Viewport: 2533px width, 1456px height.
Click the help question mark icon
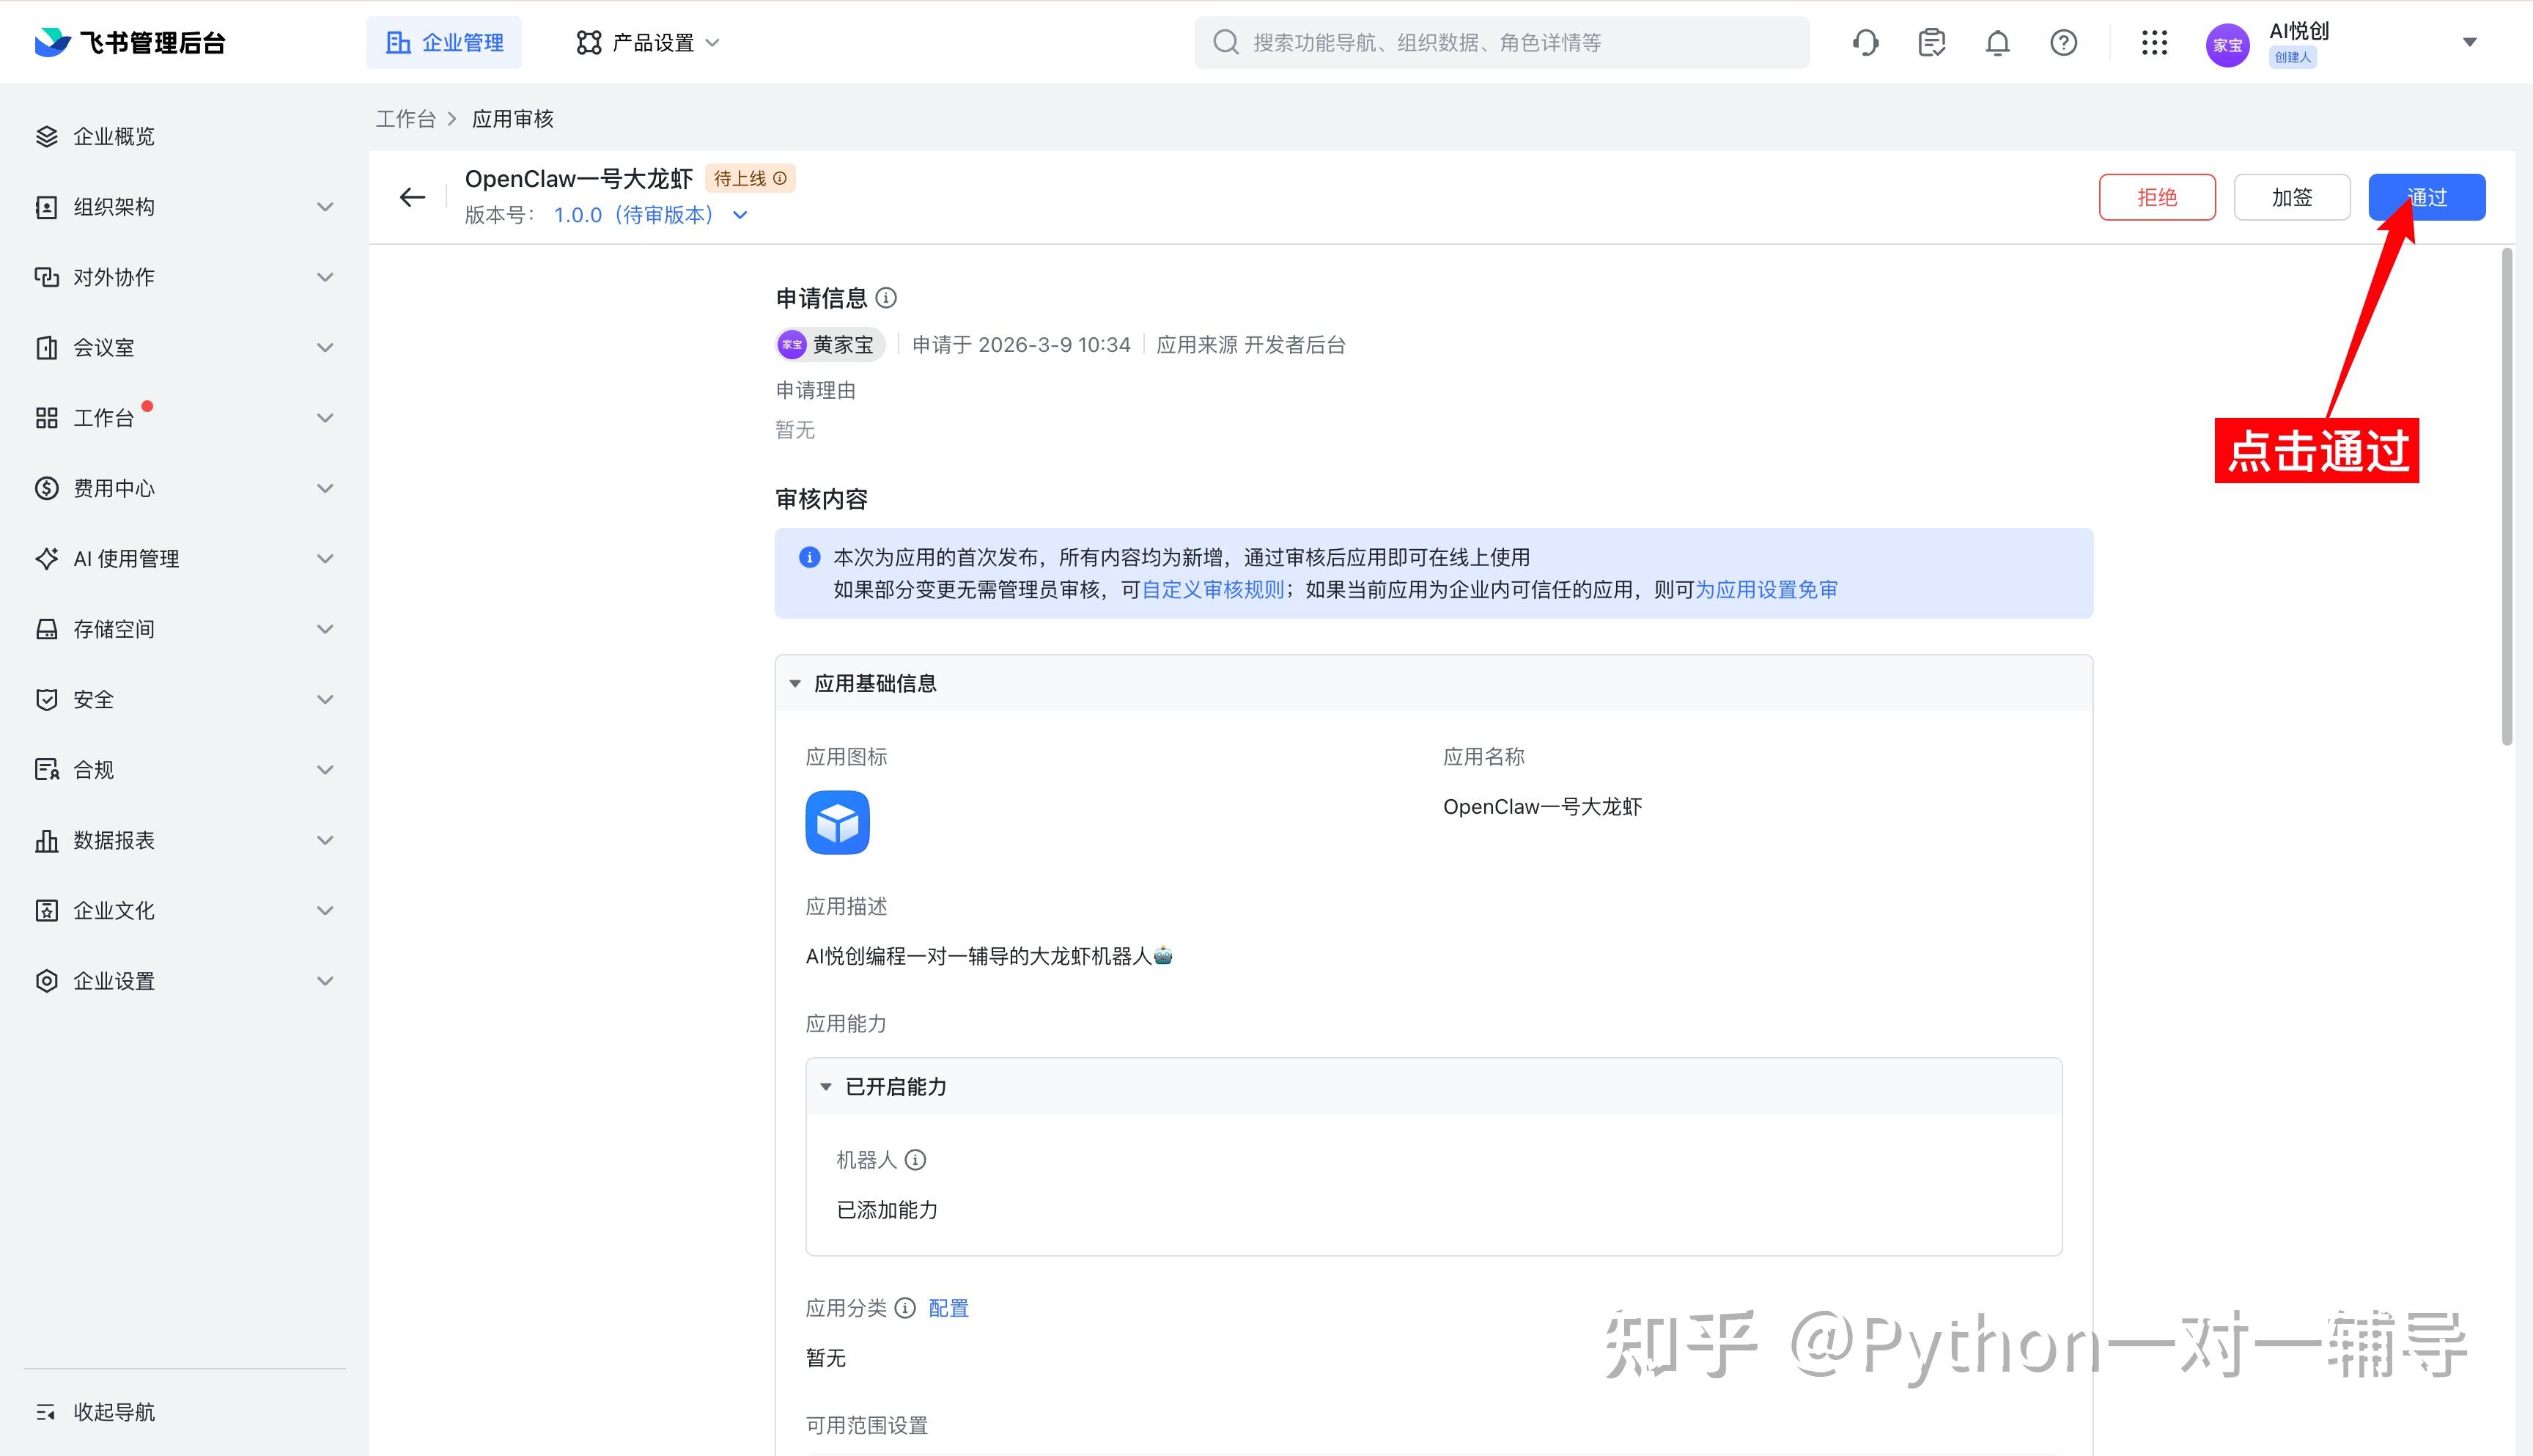click(x=2063, y=43)
